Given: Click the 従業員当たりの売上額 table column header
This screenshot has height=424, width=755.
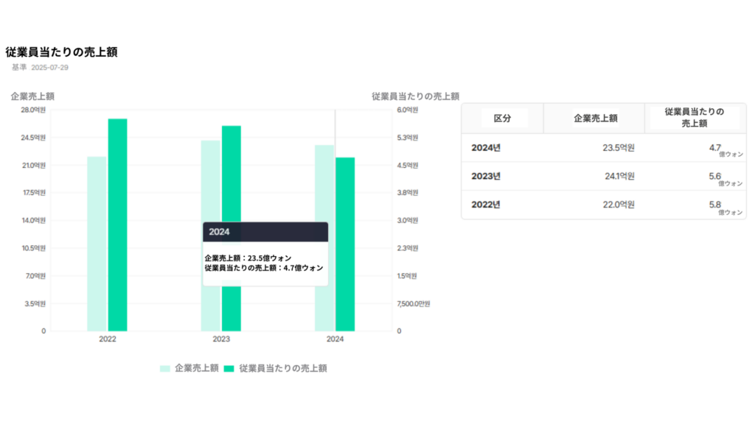Looking at the screenshot, I should tap(694, 118).
